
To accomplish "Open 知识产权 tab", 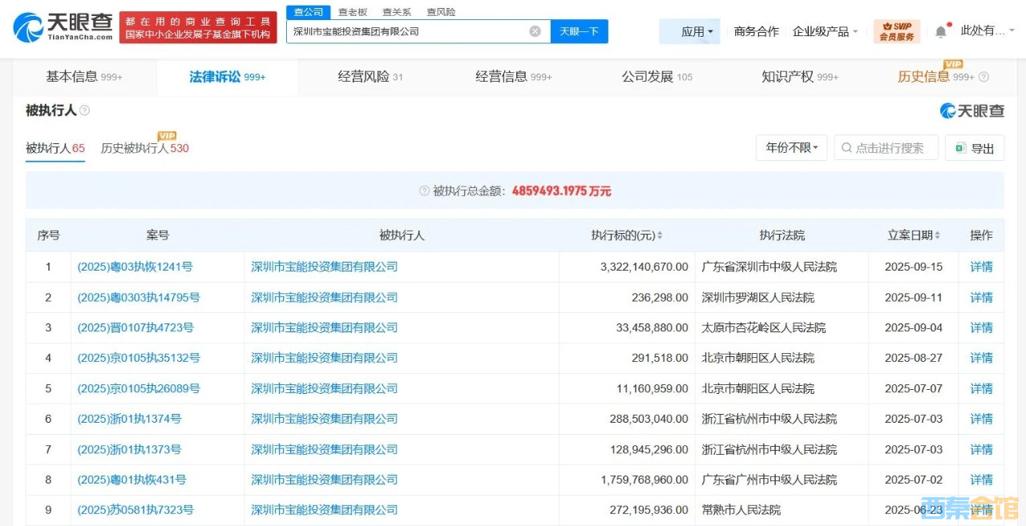I will [800, 77].
